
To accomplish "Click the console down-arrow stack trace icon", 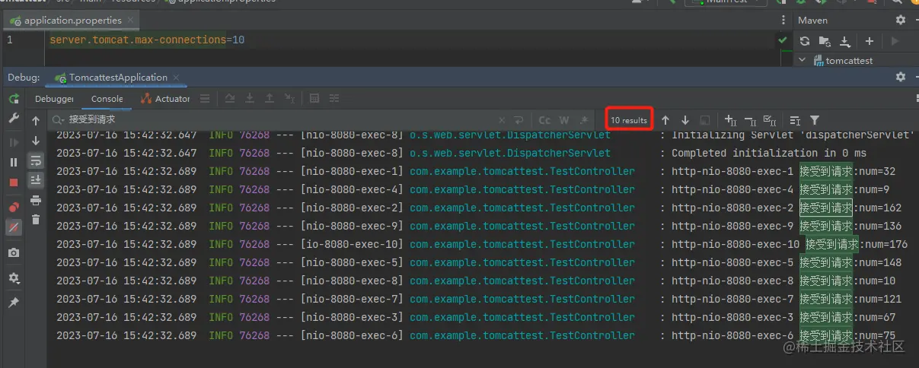I will pyautogui.click(x=36, y=141).
